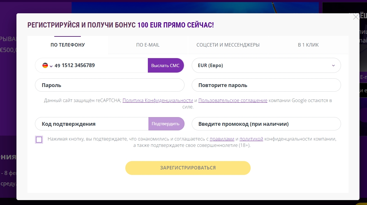Open the Политика Конфиденциальности link

click(158, 100)
